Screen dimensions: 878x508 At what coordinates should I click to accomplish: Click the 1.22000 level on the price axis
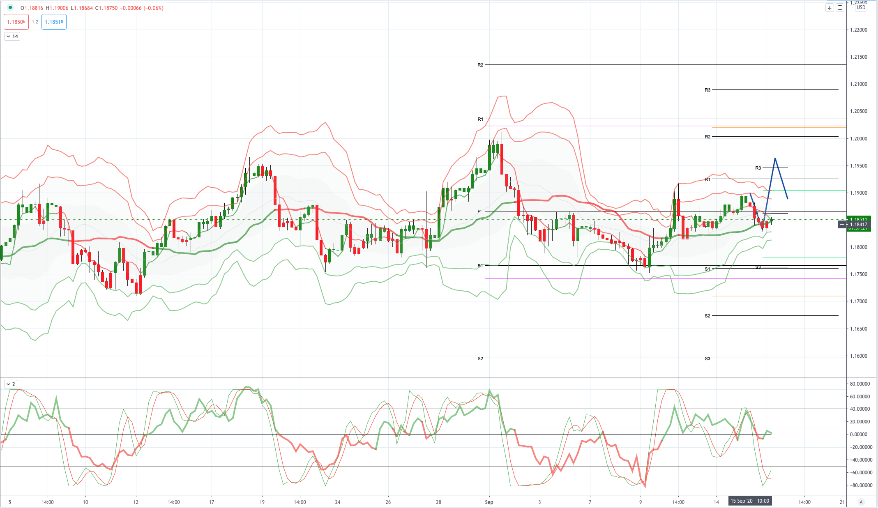coord(859,30)
